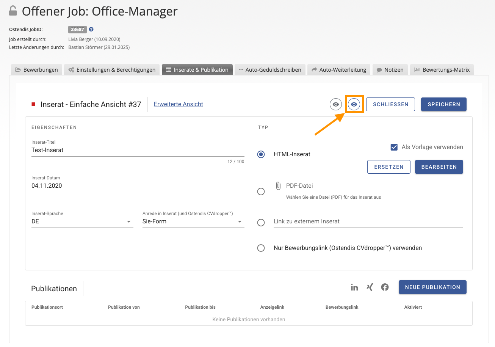Image resolution: width=495 pixels, height=347 pixels.
Task: Open the Anrede in Inserat dropdown
Action: tap(193, 221)
